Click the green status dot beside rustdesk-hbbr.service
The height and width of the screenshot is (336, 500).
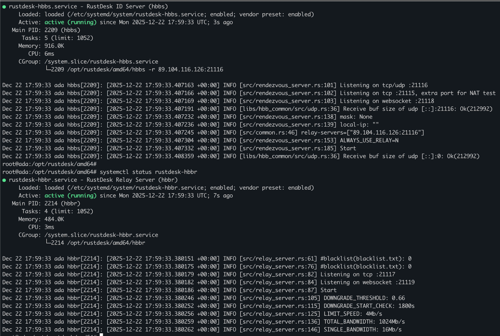[x=4, y=180]
